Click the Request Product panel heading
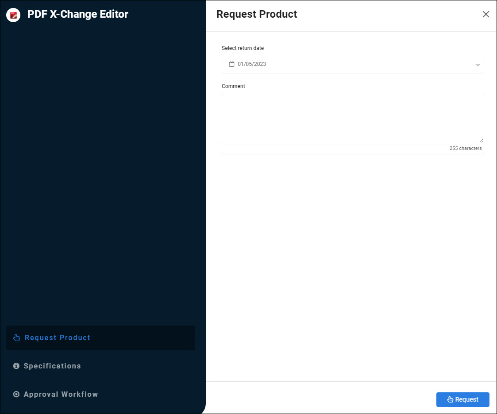This screenshot has height=414, width=497. coord(256,14)
